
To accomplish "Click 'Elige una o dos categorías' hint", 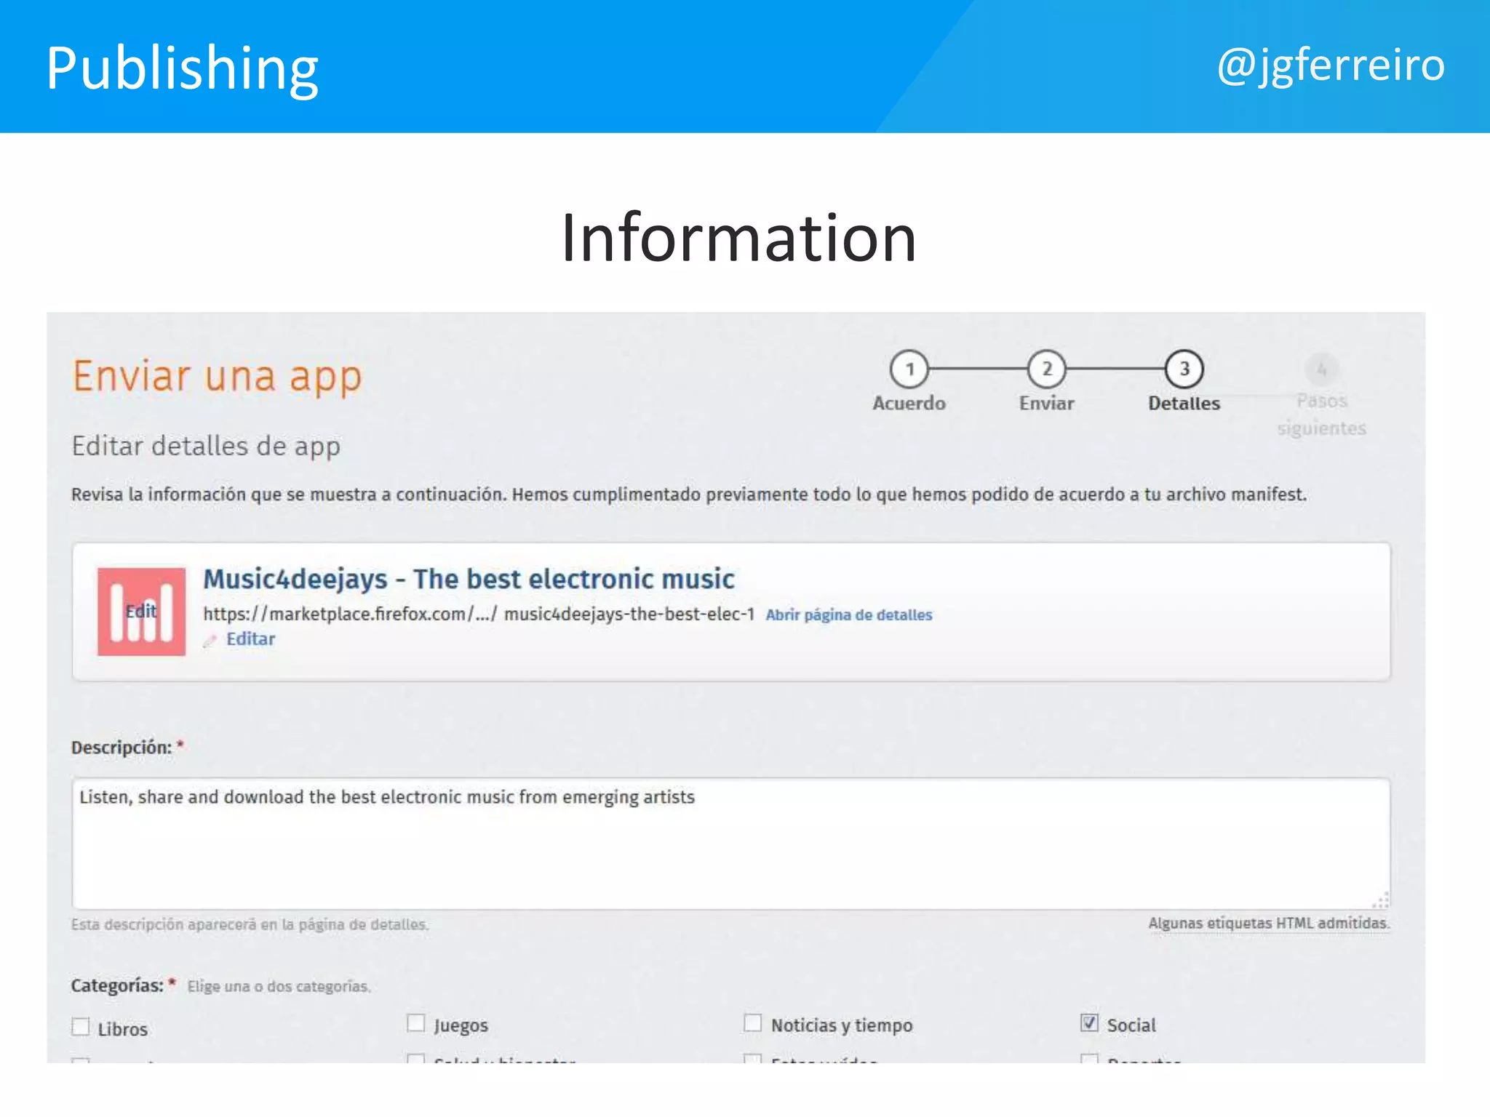I will click(x=279, y=987).
